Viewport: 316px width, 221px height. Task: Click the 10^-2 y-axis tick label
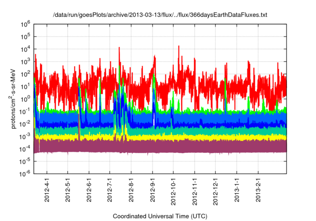pos(25,124)
